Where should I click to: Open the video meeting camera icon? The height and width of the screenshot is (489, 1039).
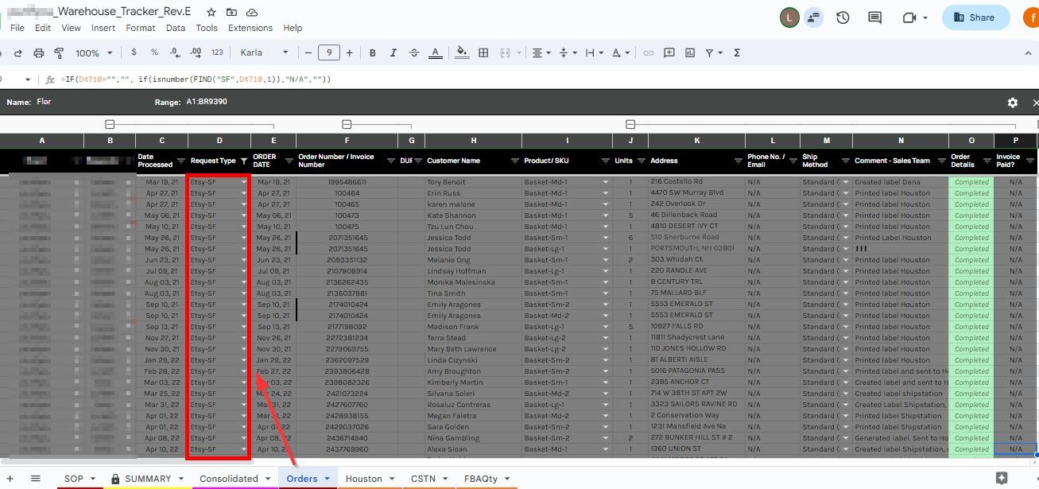(910, 17)
